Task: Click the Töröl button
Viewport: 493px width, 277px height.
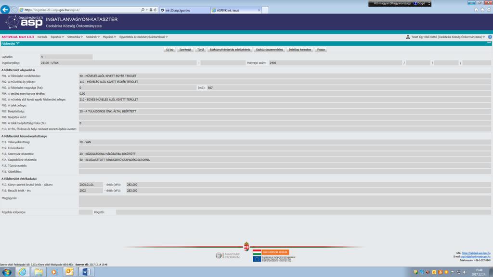Action: coord(201,50)
